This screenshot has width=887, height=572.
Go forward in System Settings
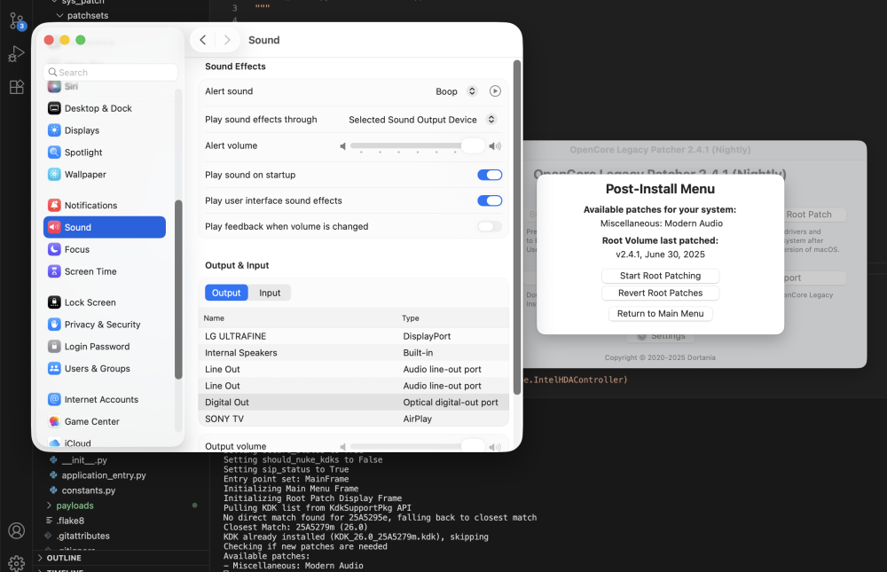227,40
